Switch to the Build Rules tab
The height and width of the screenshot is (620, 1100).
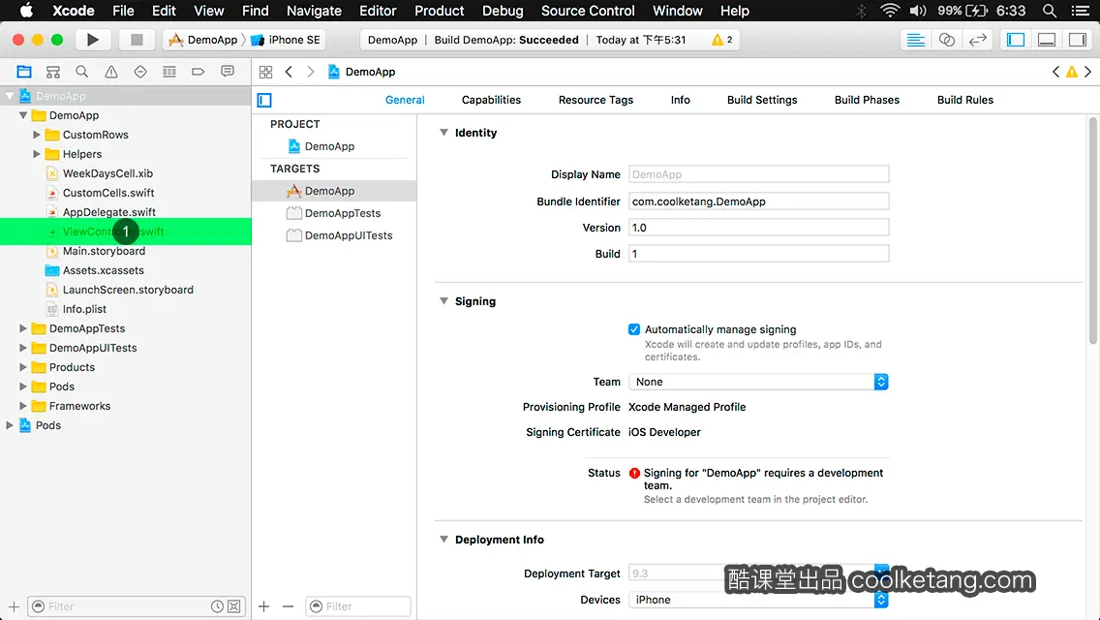pyautogui.click(x=964, y=100)
